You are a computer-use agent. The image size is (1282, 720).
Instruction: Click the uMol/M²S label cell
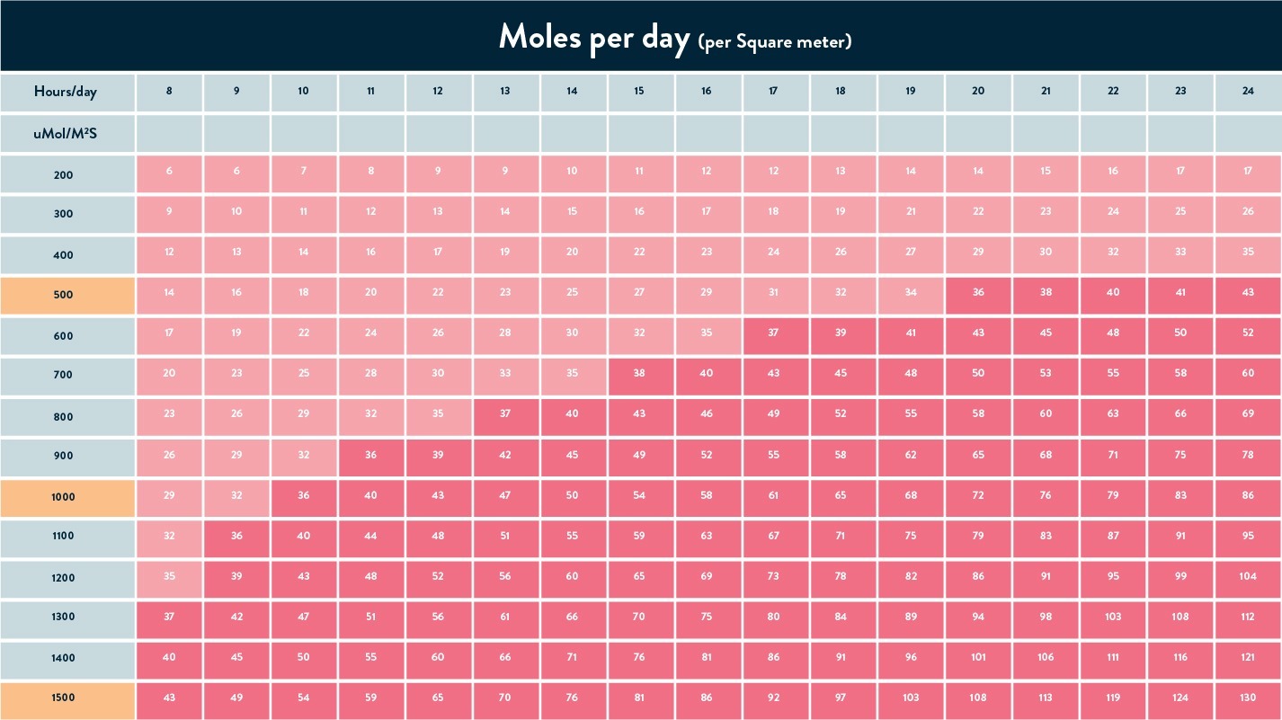pos(67,133)
